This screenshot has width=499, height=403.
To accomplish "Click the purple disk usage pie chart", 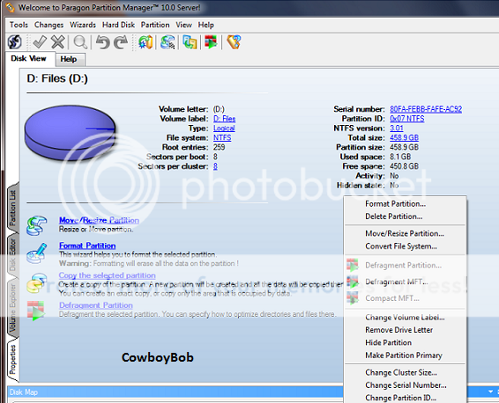I will pos(70,133).
